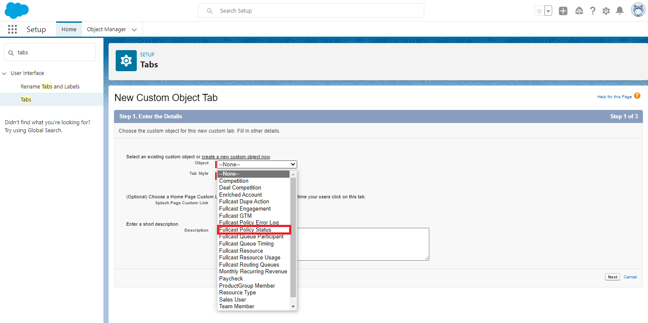Open the global actions plus icon

point(563,11)
